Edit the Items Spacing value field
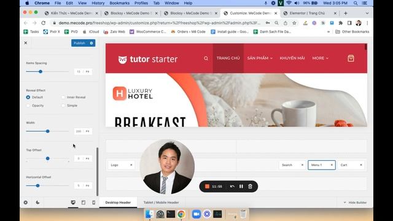 [79, 72]
